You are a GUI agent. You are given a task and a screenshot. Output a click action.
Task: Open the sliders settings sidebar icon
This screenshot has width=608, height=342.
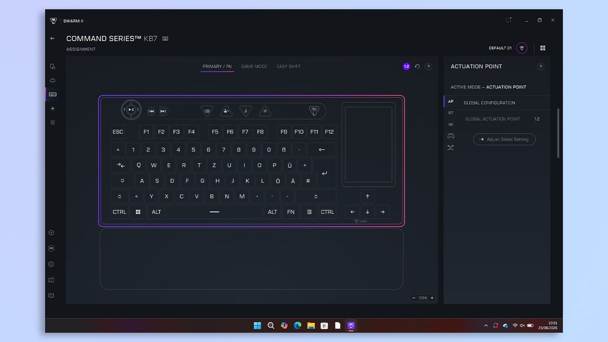(53, 123)
